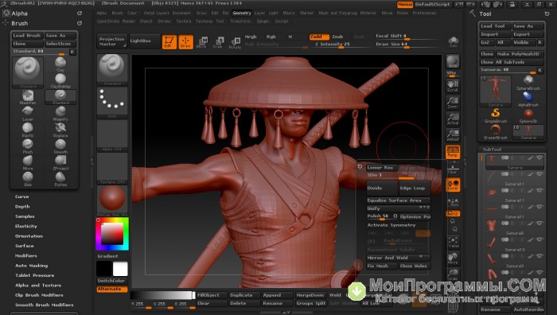Select the Elastic brush
Screen dimensions: 557x315
pyautogui.click(x=28, y=130)
